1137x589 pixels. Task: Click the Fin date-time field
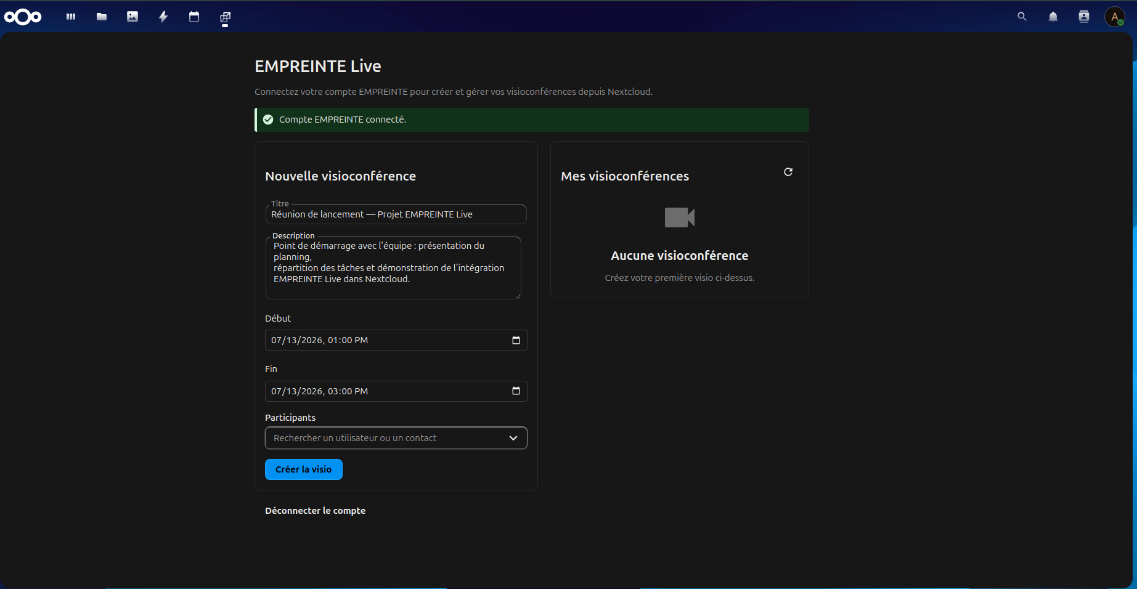[396, 391]
